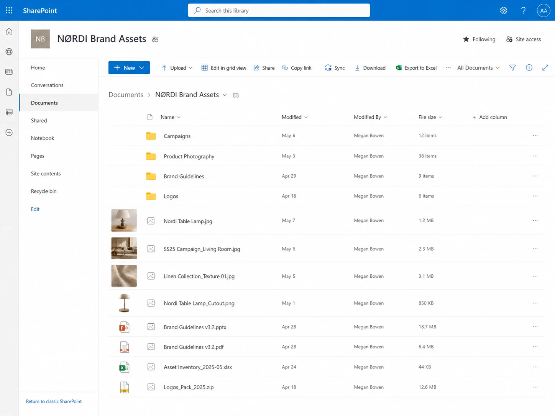Click the Logos folder icon
The height and width of the screenshot is (416, 555).
(x=151, y=196)
